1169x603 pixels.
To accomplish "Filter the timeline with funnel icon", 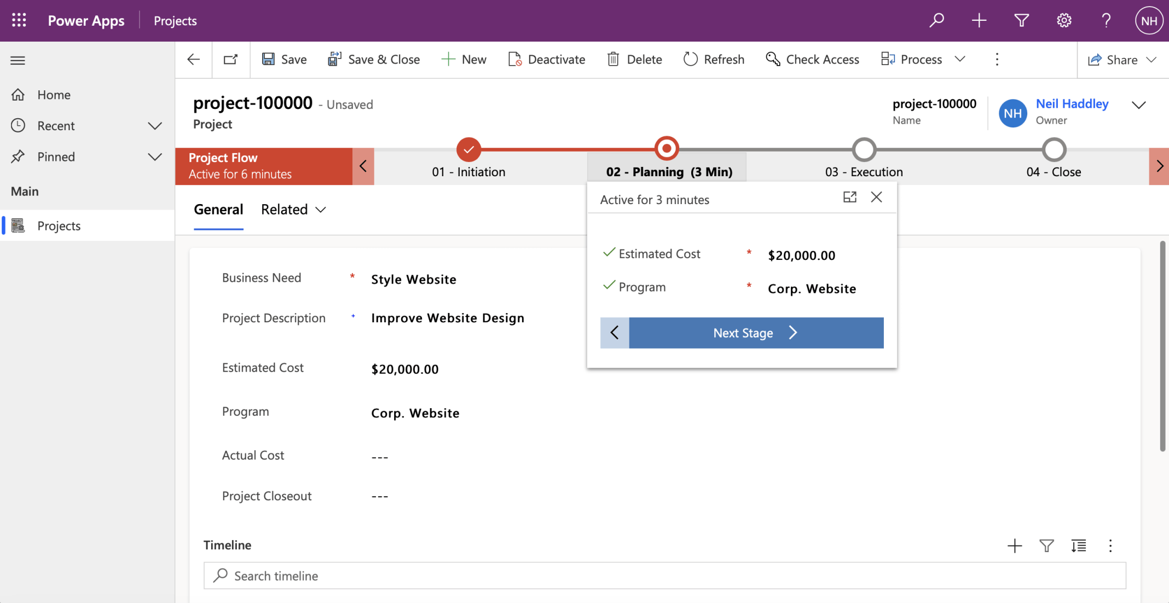I will [1046, 546].
